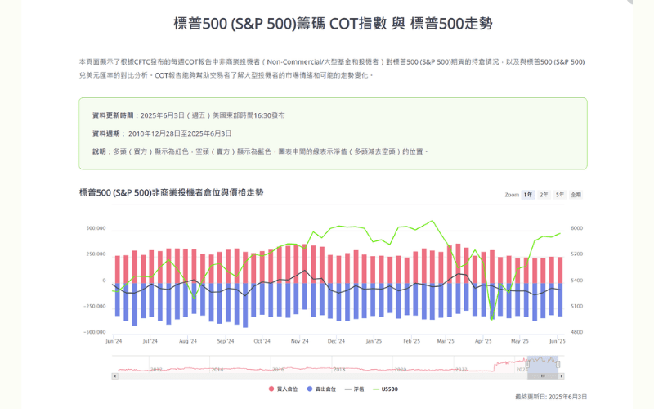Viewport: 654px width, 409px height.
Task: Click the navigator's right range handle
Action: (x=558, y=364)
